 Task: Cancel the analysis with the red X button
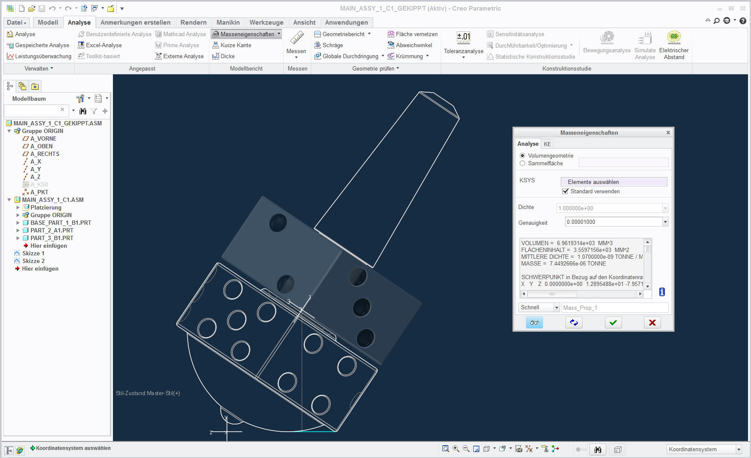coord(653,322)
